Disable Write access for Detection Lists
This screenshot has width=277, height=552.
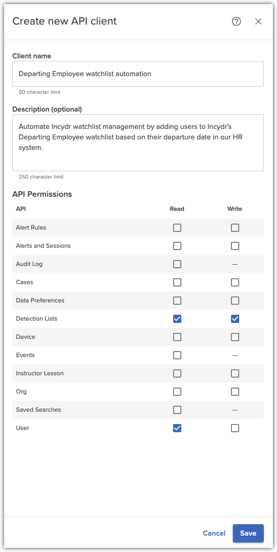click(x=235, y=319)
